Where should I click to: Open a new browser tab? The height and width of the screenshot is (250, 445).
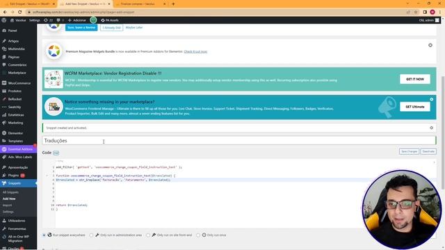[173, 4]
